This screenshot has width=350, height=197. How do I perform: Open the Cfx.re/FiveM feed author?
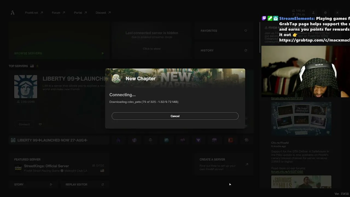click(280, 143)
